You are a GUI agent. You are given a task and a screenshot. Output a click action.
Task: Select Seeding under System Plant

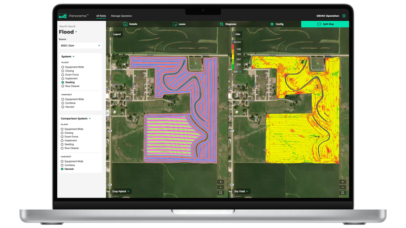coord(68,82)
